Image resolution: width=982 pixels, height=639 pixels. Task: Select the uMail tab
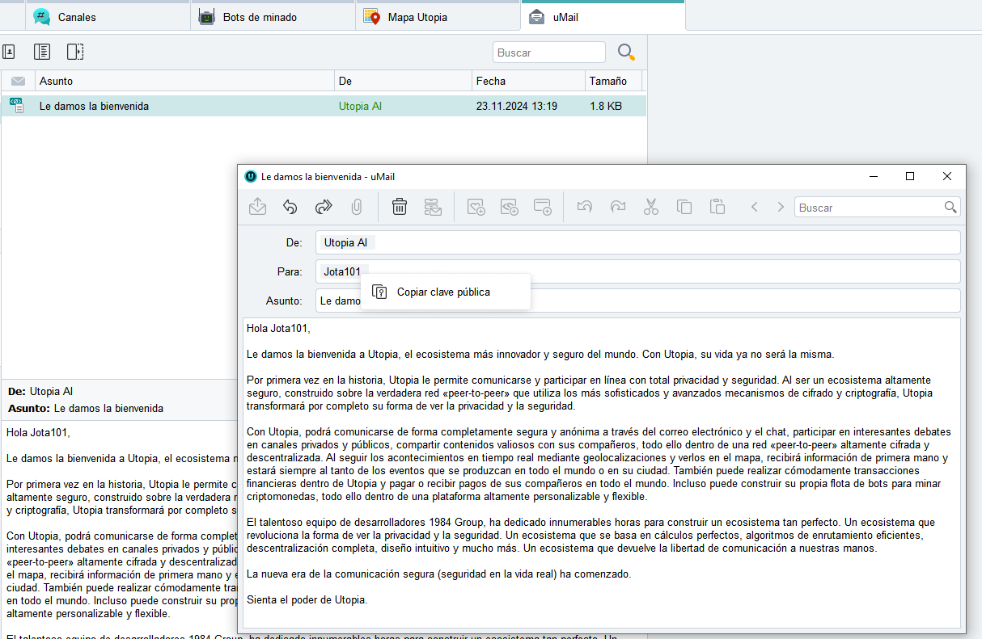[603, 17]
